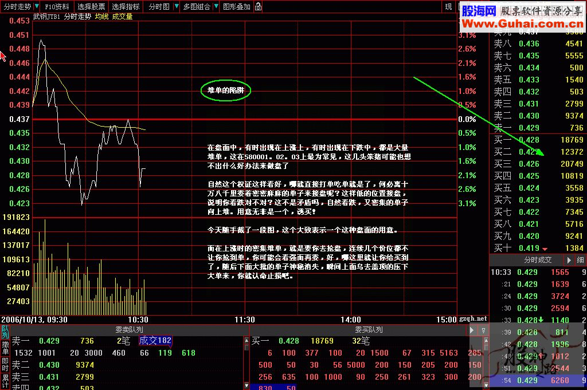
Task: Toggle the 成交量 indicator label
Action: [x=122, y=17]
